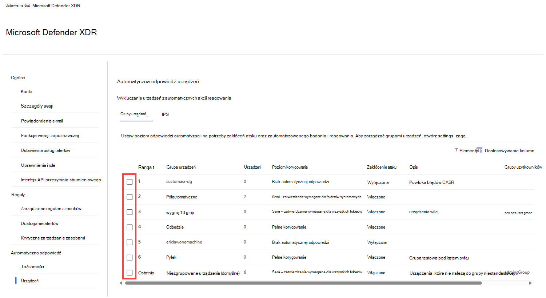Open the column customization icon

pyautogui.click(x=479, y=150)
